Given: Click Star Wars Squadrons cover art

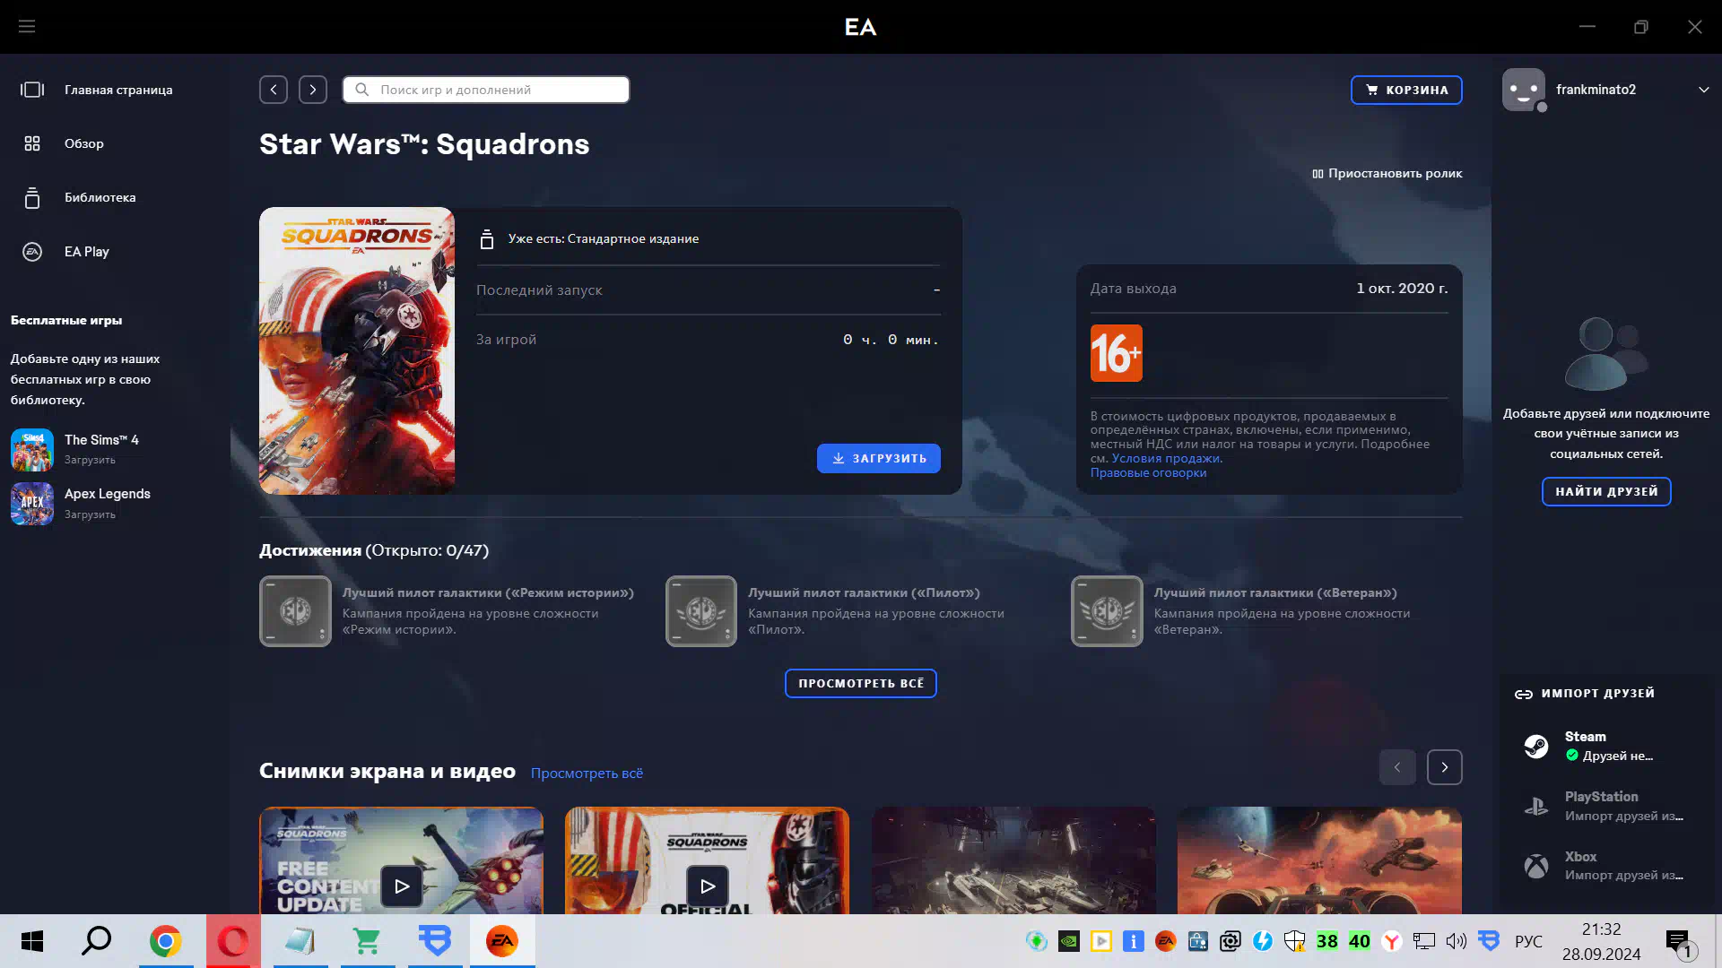Looking at the screenshot, I should click(357, 351).
